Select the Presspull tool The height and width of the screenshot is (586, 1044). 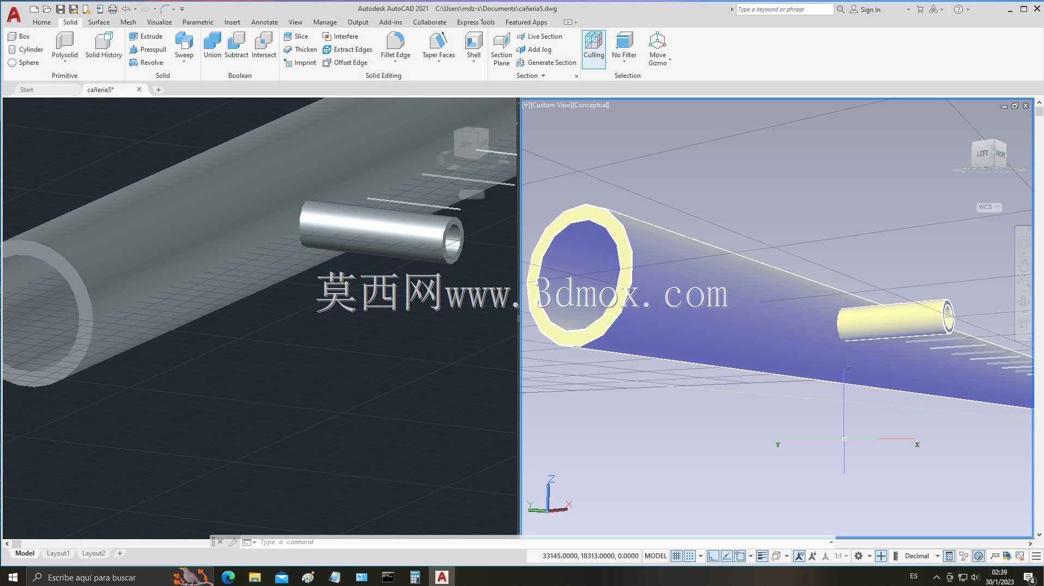point(148,49)
